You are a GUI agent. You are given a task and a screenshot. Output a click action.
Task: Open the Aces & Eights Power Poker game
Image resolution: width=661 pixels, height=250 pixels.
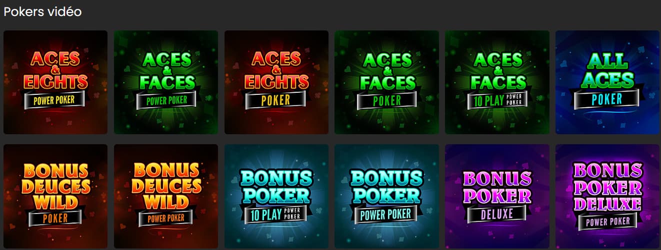pos(55,82)
